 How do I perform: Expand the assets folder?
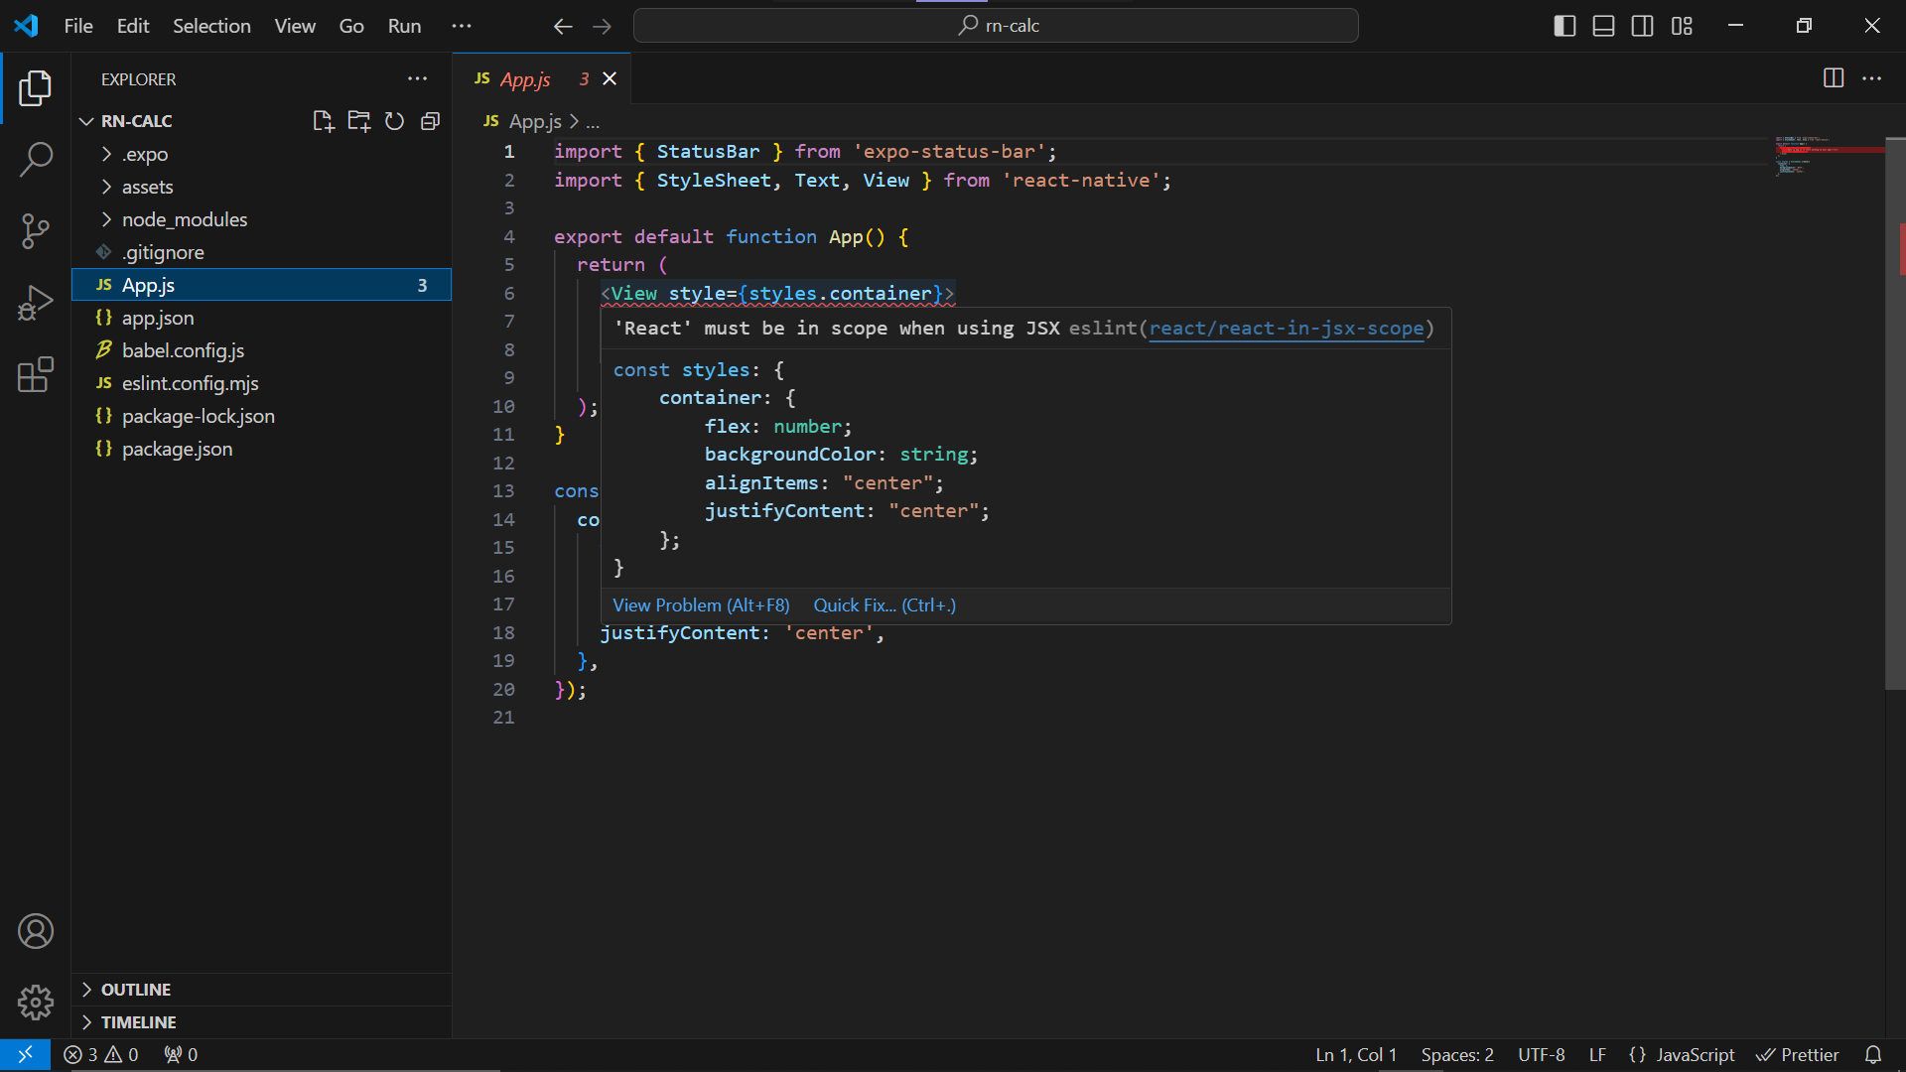(261, 187)
